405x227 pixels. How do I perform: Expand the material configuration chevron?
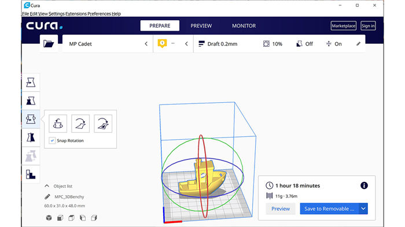(x=186, y=44)
